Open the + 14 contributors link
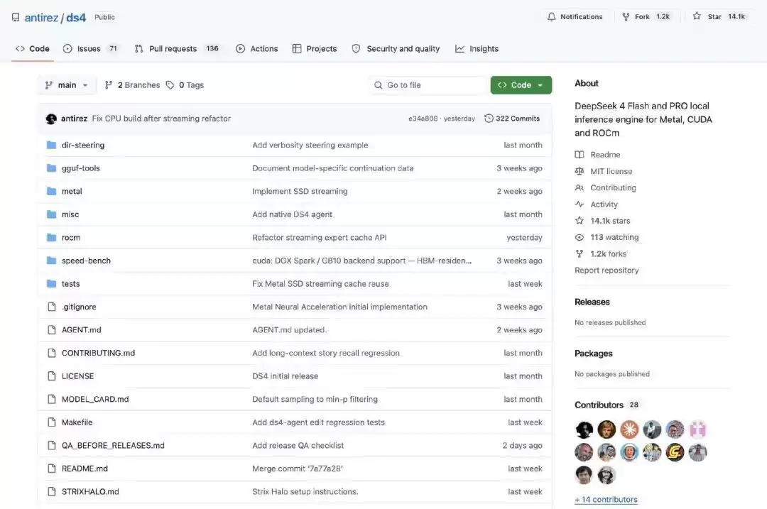This screenshot has width=767, height=509. point(606,500)
